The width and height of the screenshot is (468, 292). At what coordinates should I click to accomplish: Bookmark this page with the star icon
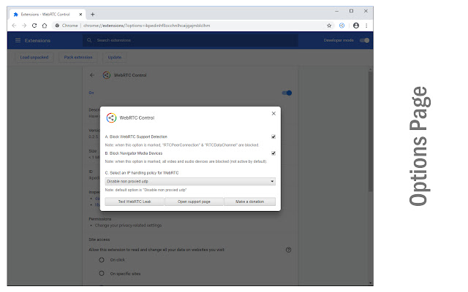pos(329,25)
